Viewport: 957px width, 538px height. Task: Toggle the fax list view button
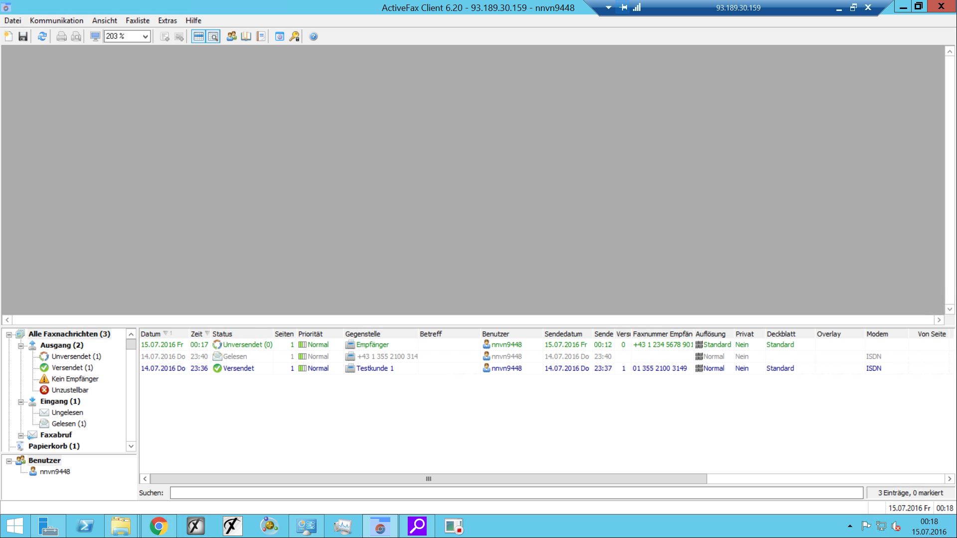198,36
